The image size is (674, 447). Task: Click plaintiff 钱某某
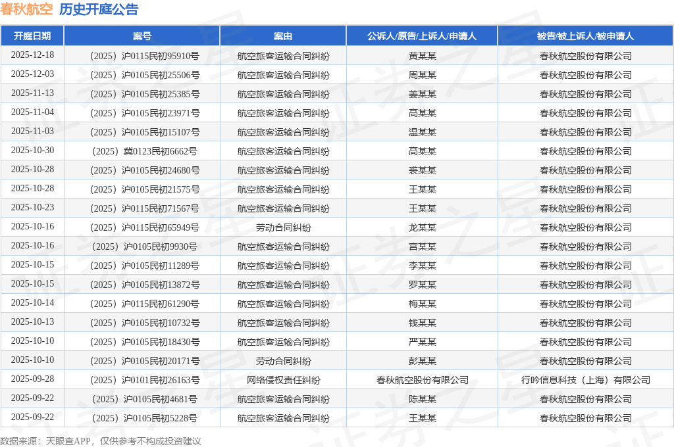pyautogui.click(x=422, y=323)
